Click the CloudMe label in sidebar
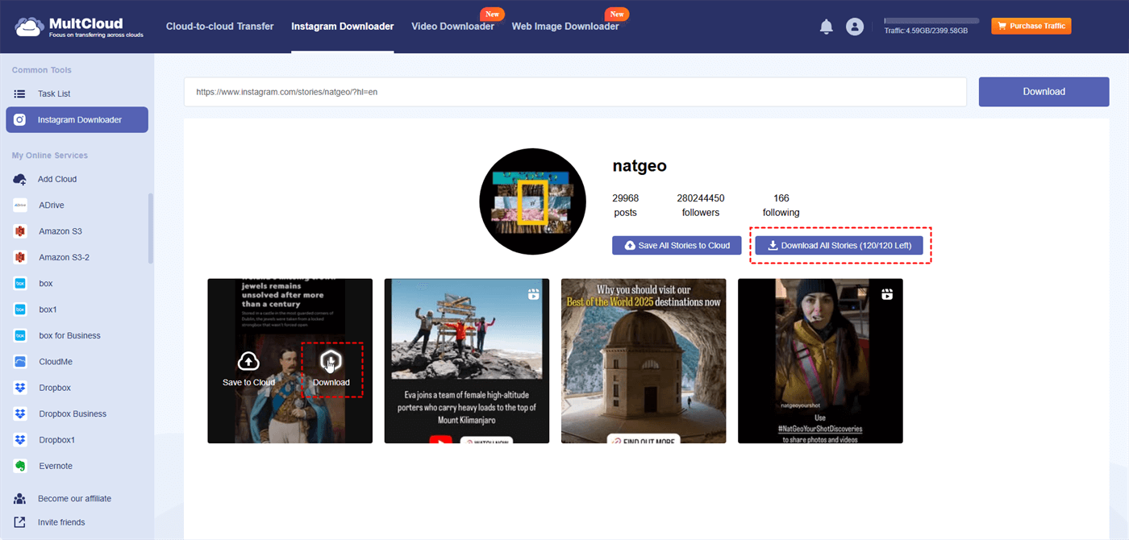The width and height of the screenshot is (1129, 540). pos(56,362)
